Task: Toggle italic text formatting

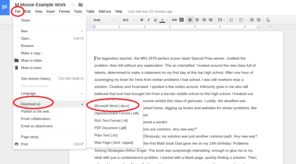Action: (x=149, y=20)
